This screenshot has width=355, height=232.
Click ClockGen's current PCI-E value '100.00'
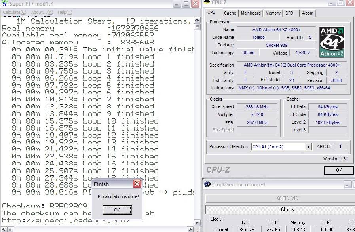(327, 229)
